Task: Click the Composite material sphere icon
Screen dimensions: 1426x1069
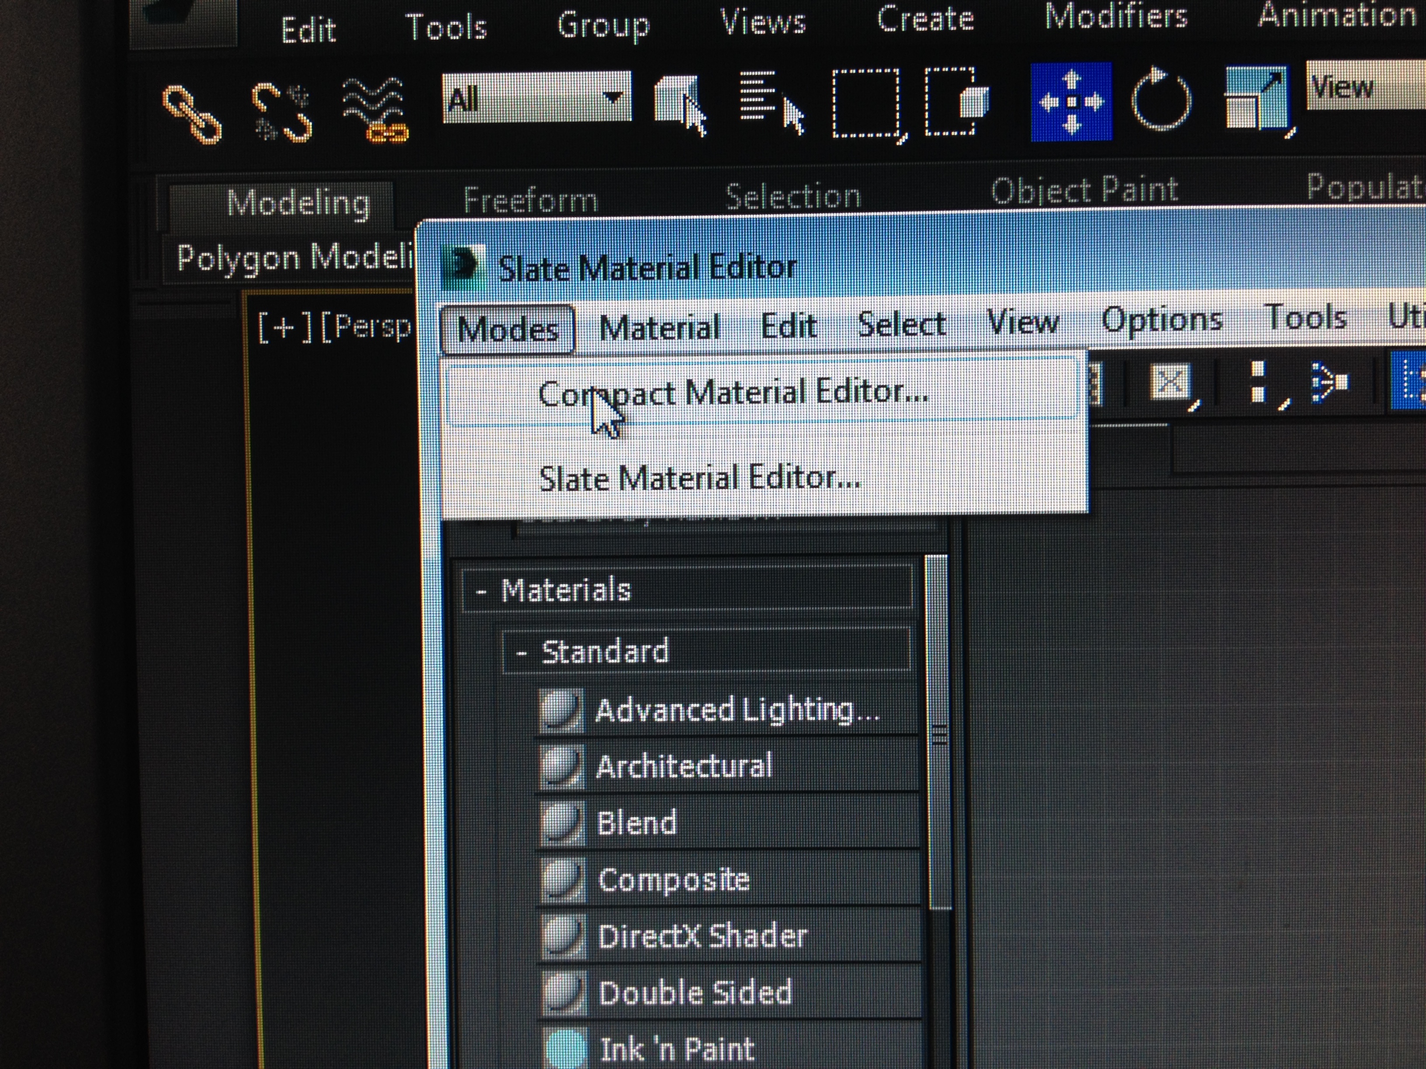Action: tap(564, 880)
